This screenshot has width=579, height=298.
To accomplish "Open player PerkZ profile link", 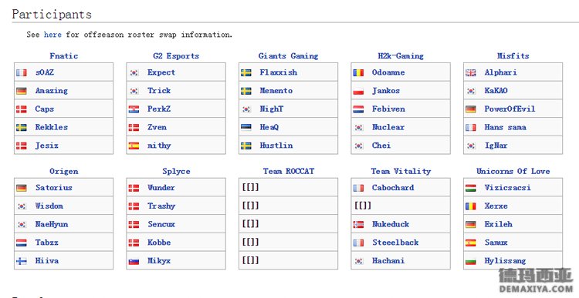I will pos(159,109).
